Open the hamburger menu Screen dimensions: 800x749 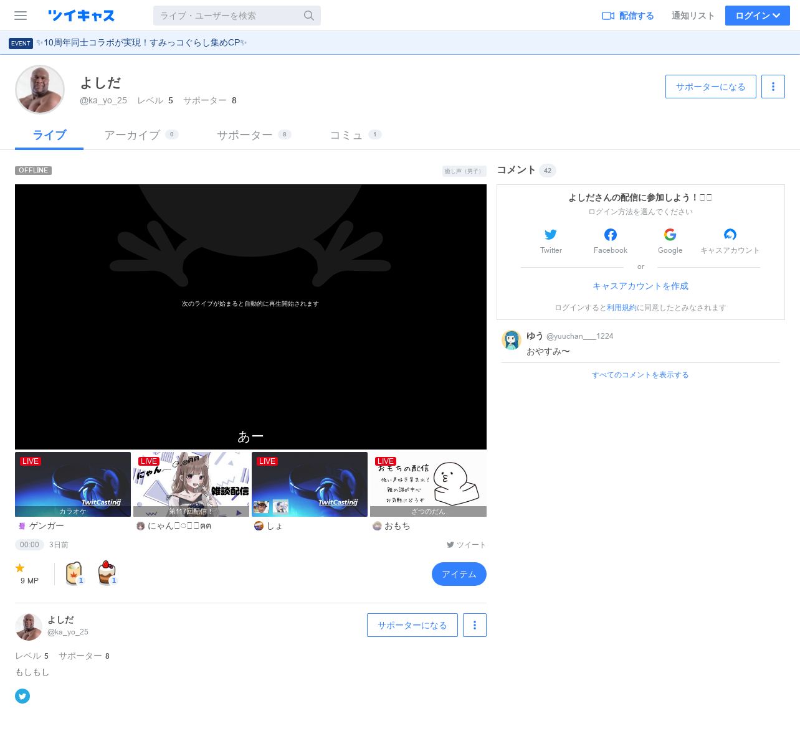pyautogui.click(x=21, y=16)
